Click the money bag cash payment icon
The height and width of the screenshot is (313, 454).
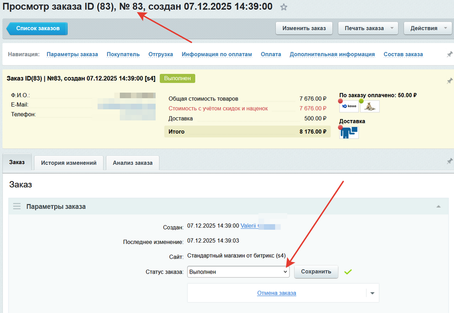click(370, 106)
